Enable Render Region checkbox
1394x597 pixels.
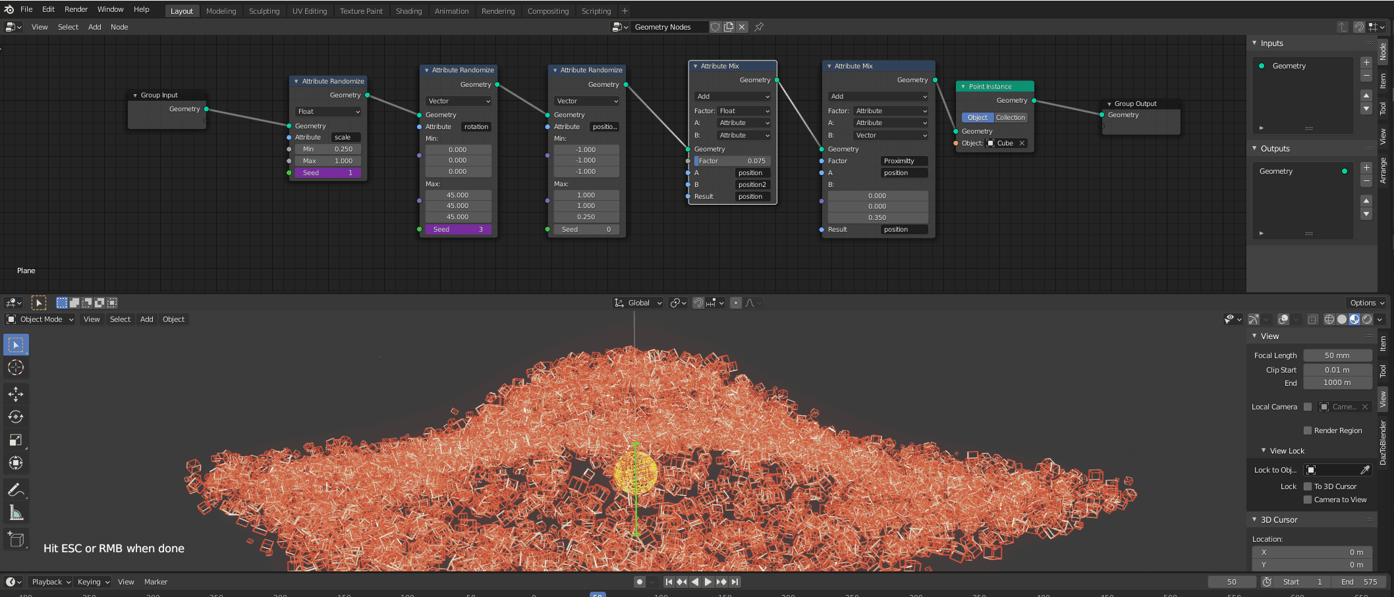coord(1308,430)
